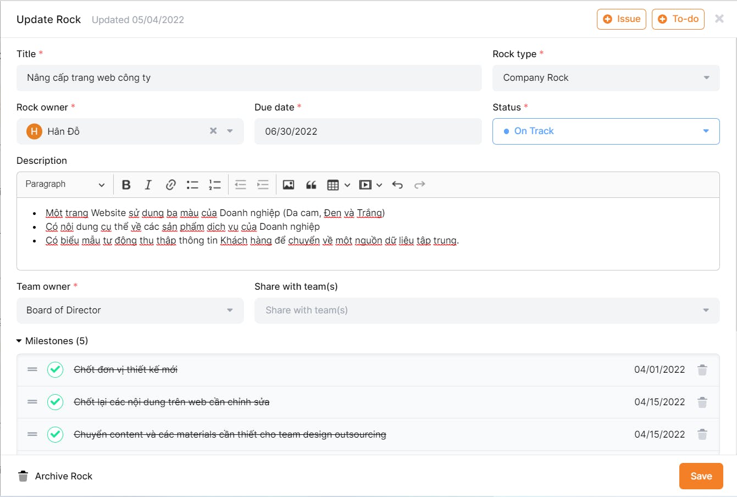The height and width of the screenshot is (497, 737).
Task: Click milestone date 04/01/2022
Action: coord(660,369)
